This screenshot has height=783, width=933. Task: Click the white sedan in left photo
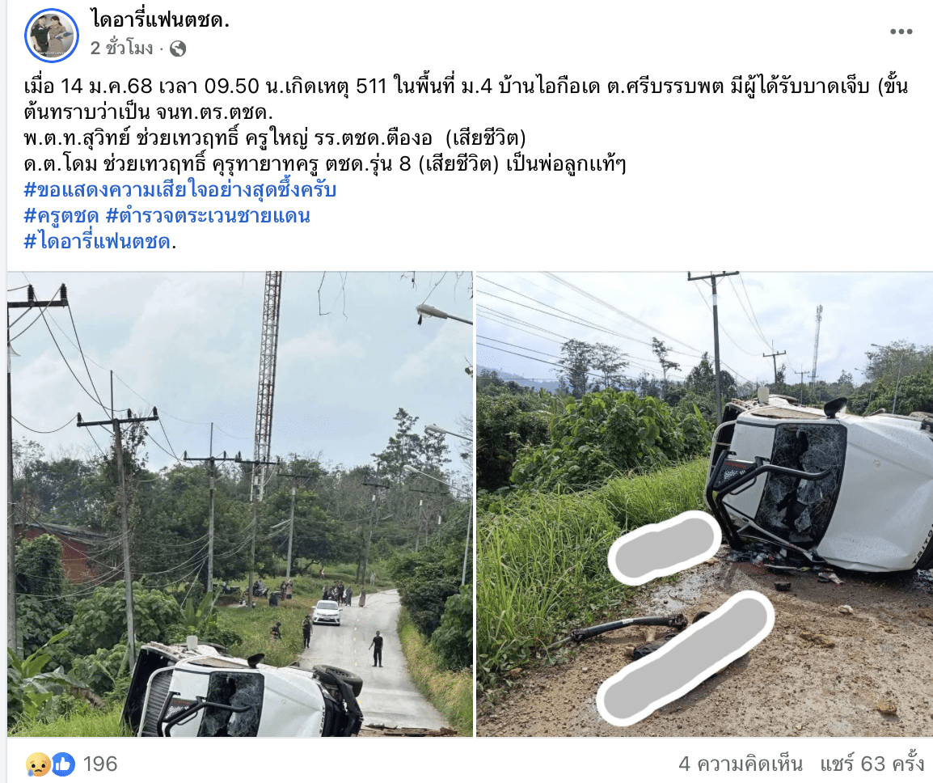pyautogui.click(x=327, y=612)
